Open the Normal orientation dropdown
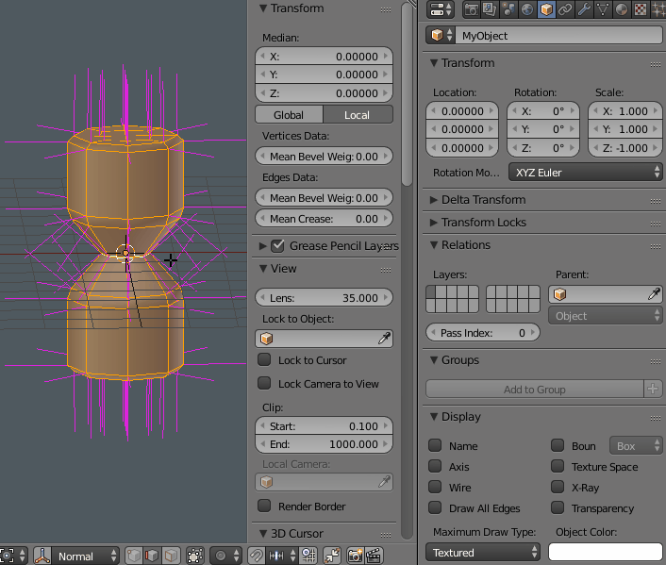The image size is (666, 565). click(x=85, y=556)
